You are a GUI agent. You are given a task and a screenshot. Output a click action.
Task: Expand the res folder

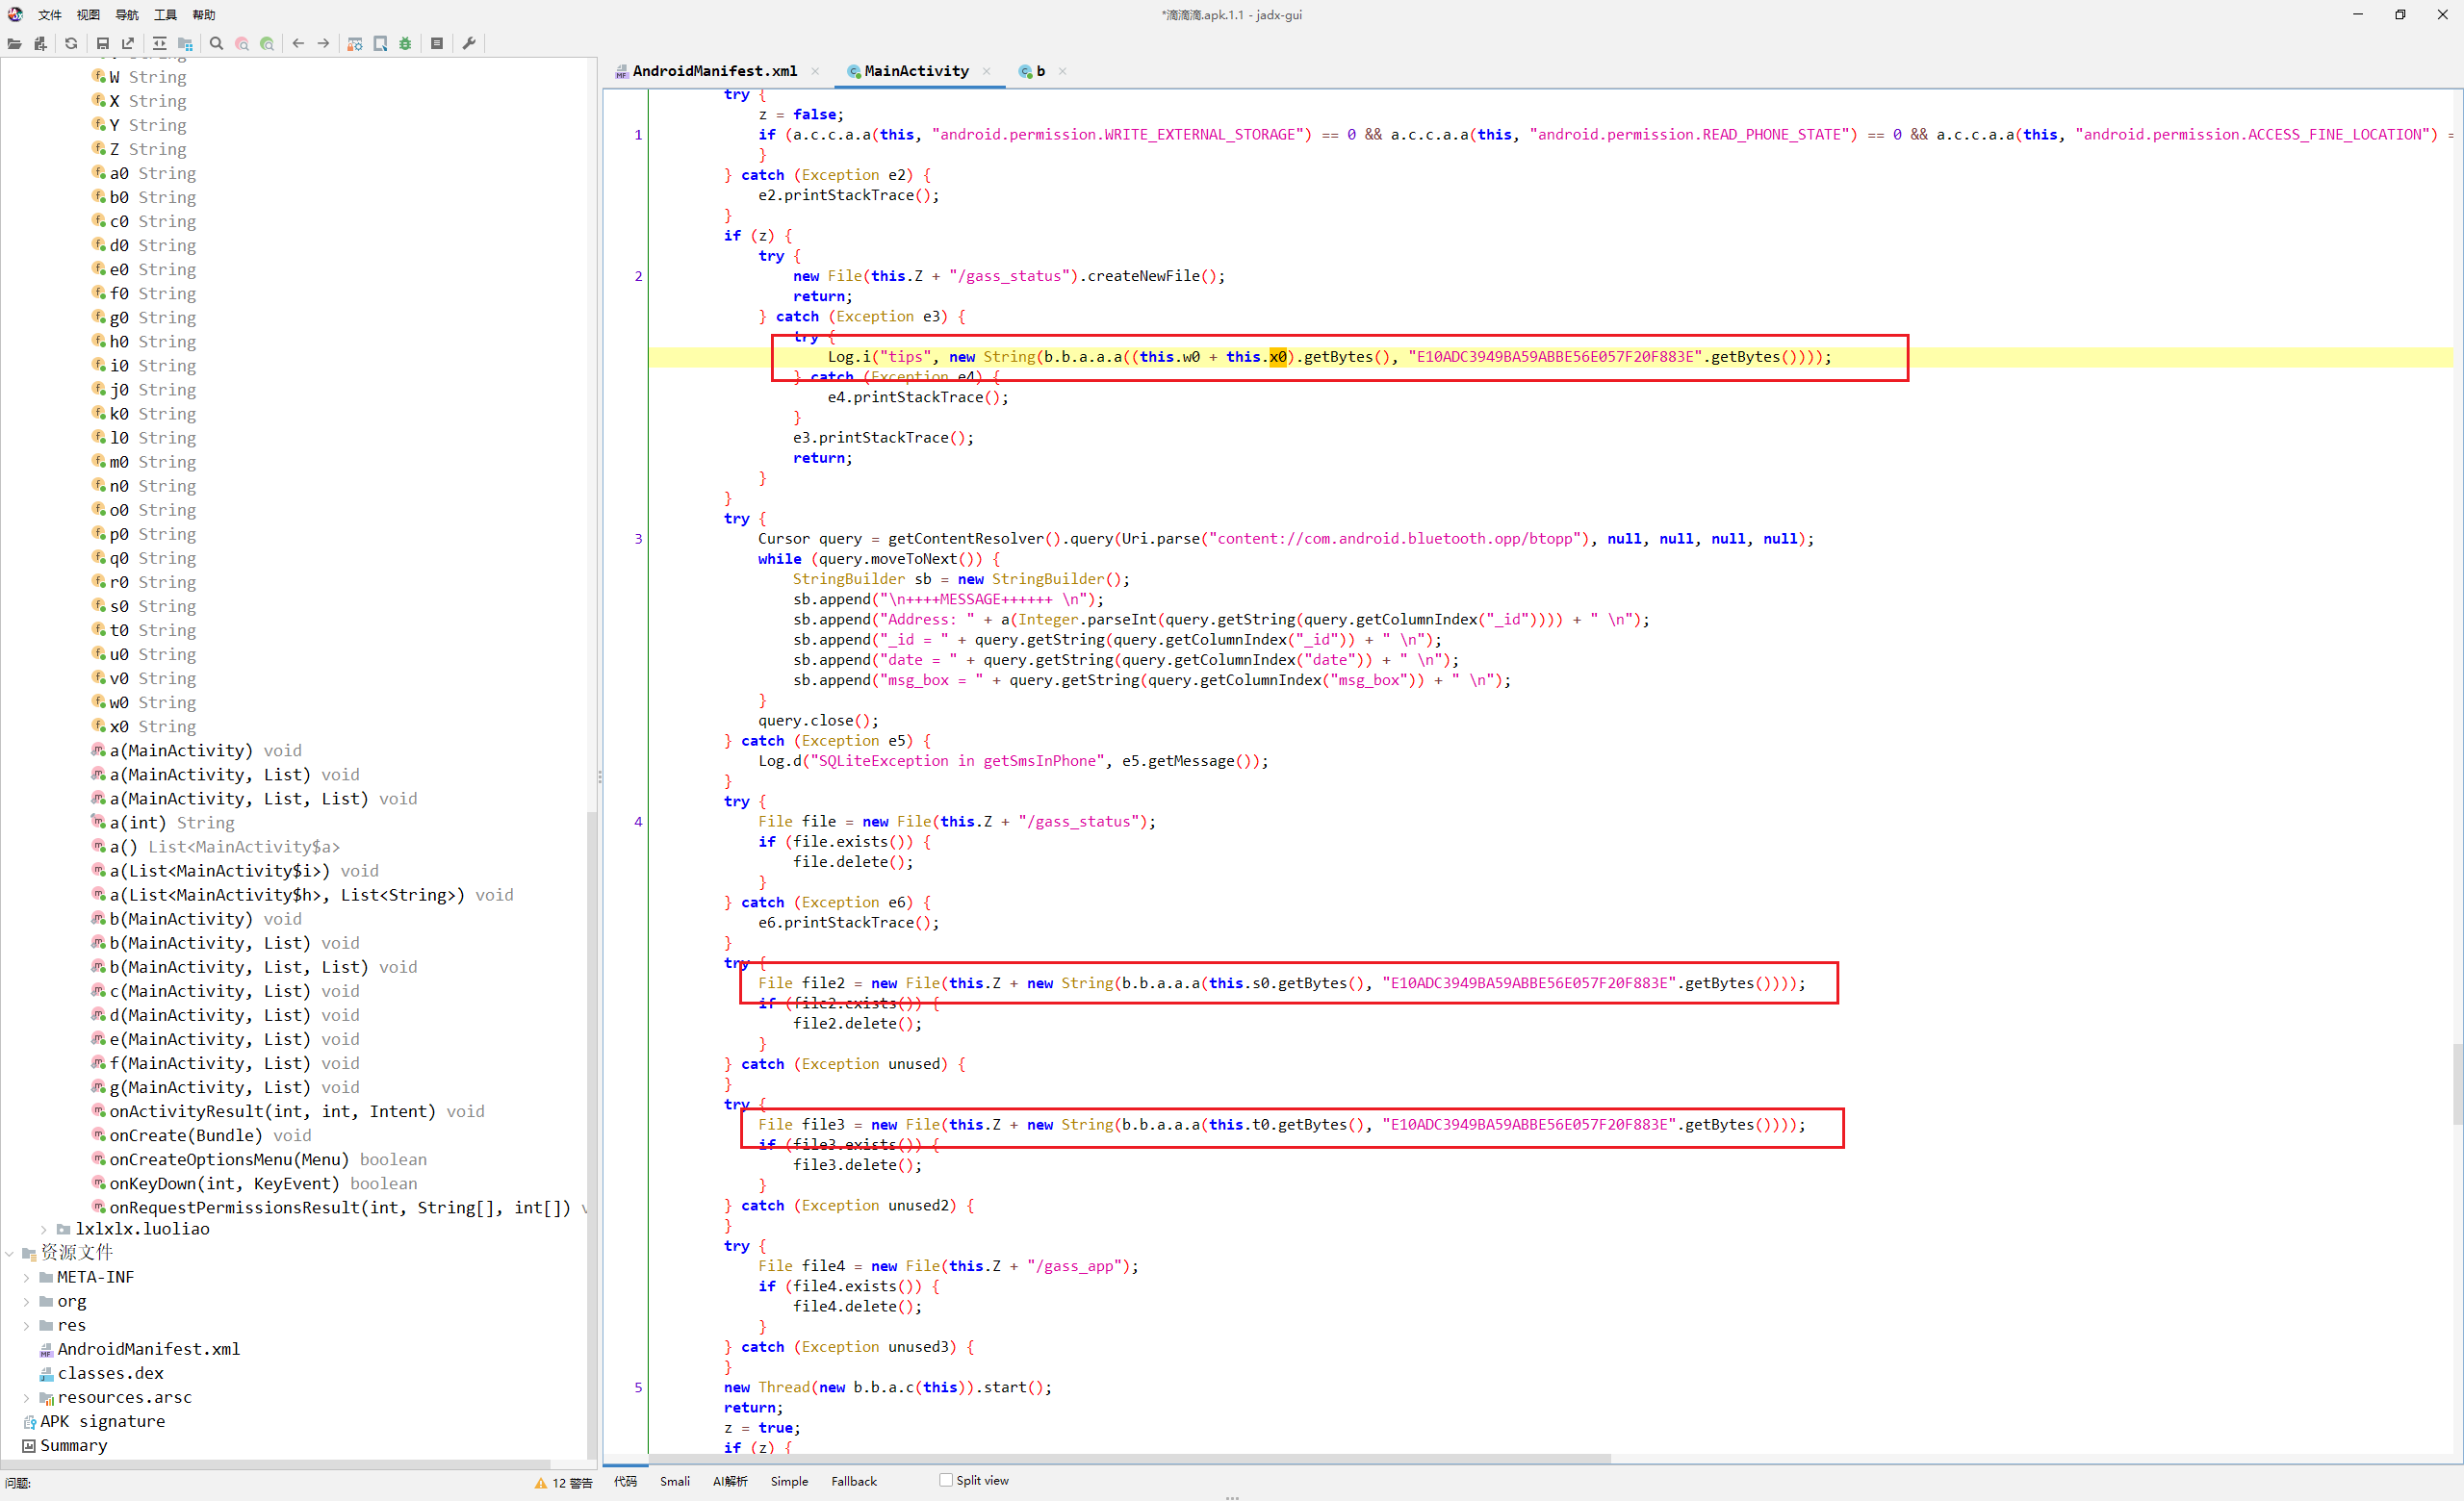pos(26,1325)
